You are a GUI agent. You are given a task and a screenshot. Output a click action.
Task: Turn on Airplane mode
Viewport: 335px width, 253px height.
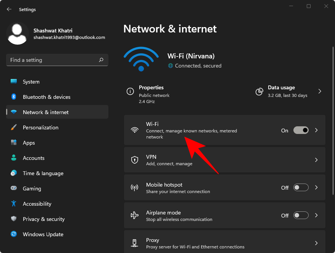click(301, 215)
